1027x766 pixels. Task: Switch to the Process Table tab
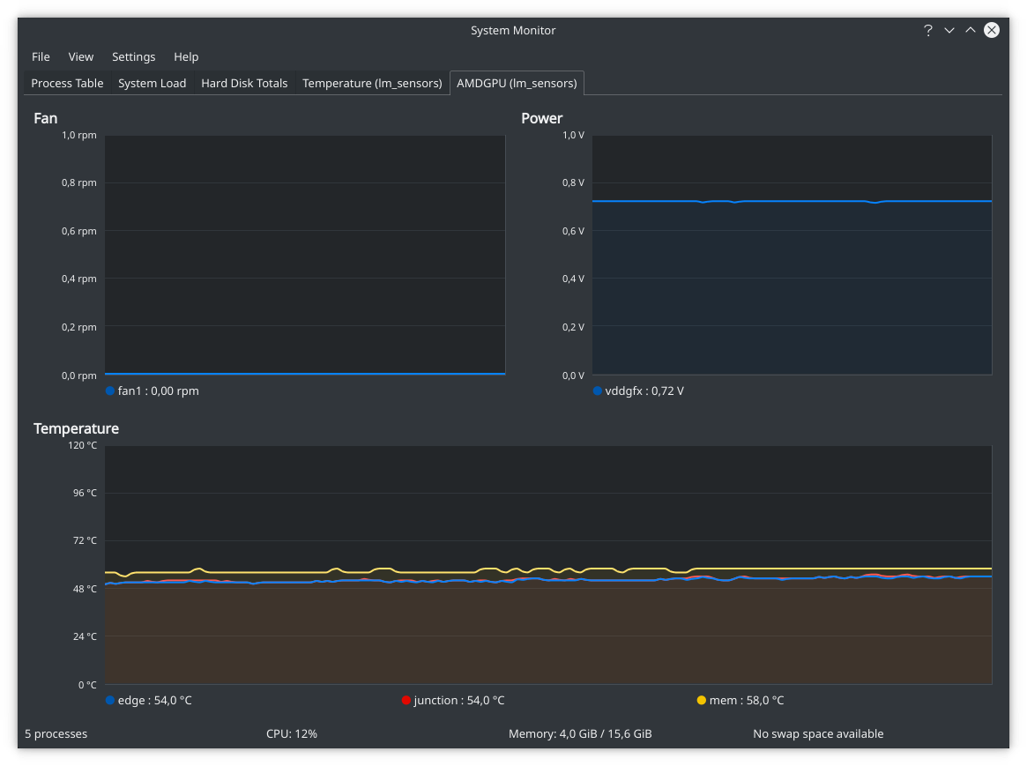point(68,83)
